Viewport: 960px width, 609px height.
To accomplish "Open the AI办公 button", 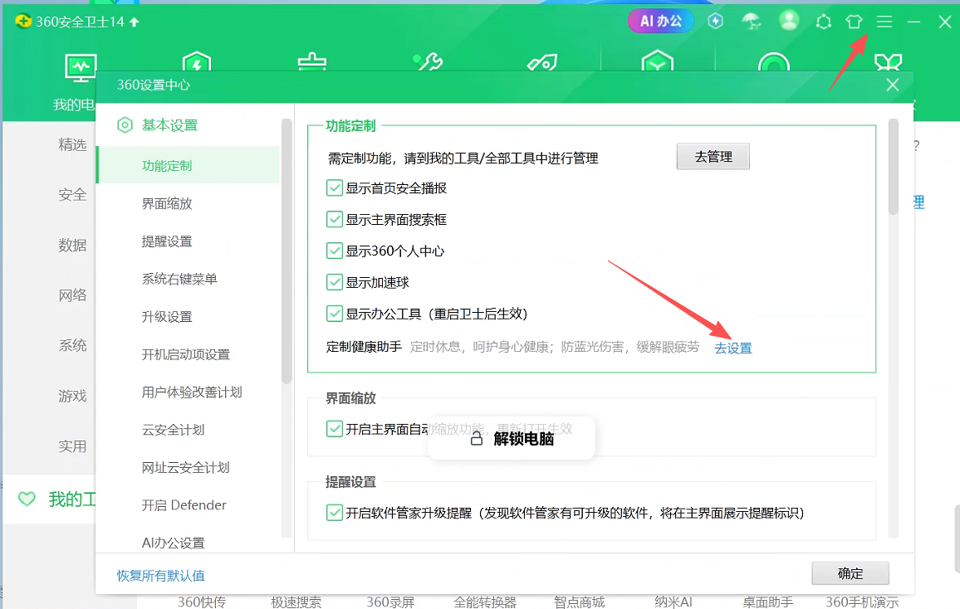I will point(660,22).
